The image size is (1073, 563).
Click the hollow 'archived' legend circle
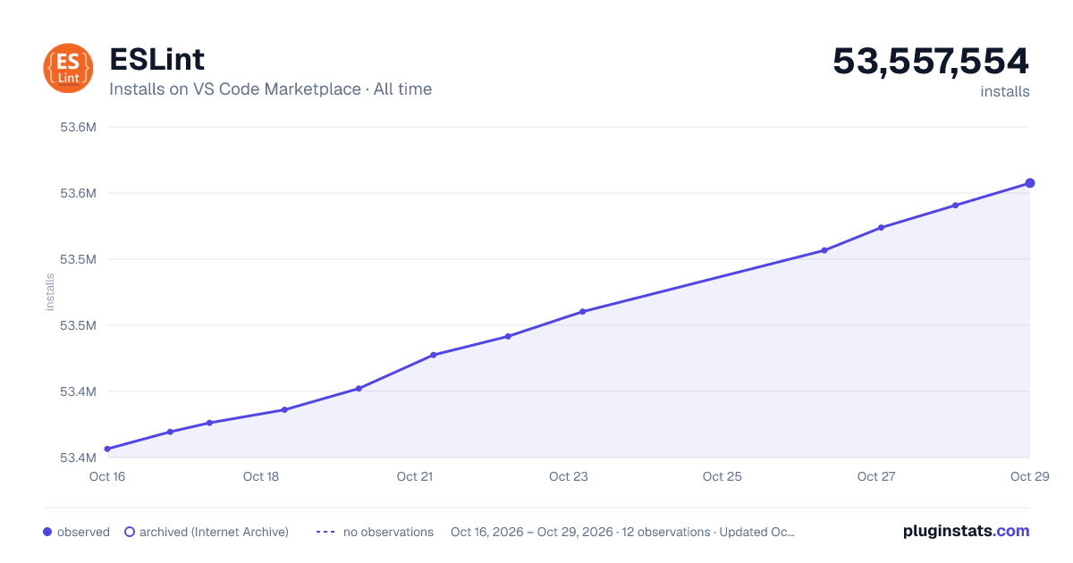[x=130, y=532]
